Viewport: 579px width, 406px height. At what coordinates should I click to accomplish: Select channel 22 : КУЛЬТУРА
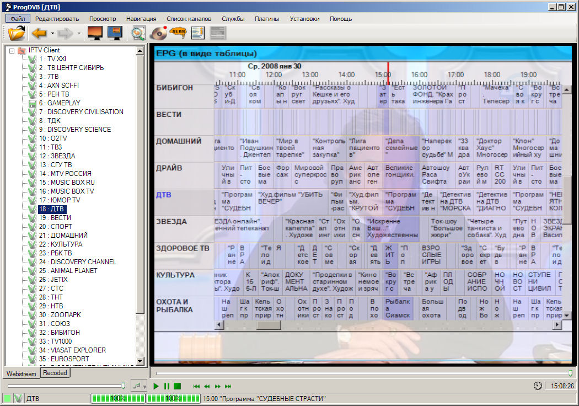pos(61,244)
